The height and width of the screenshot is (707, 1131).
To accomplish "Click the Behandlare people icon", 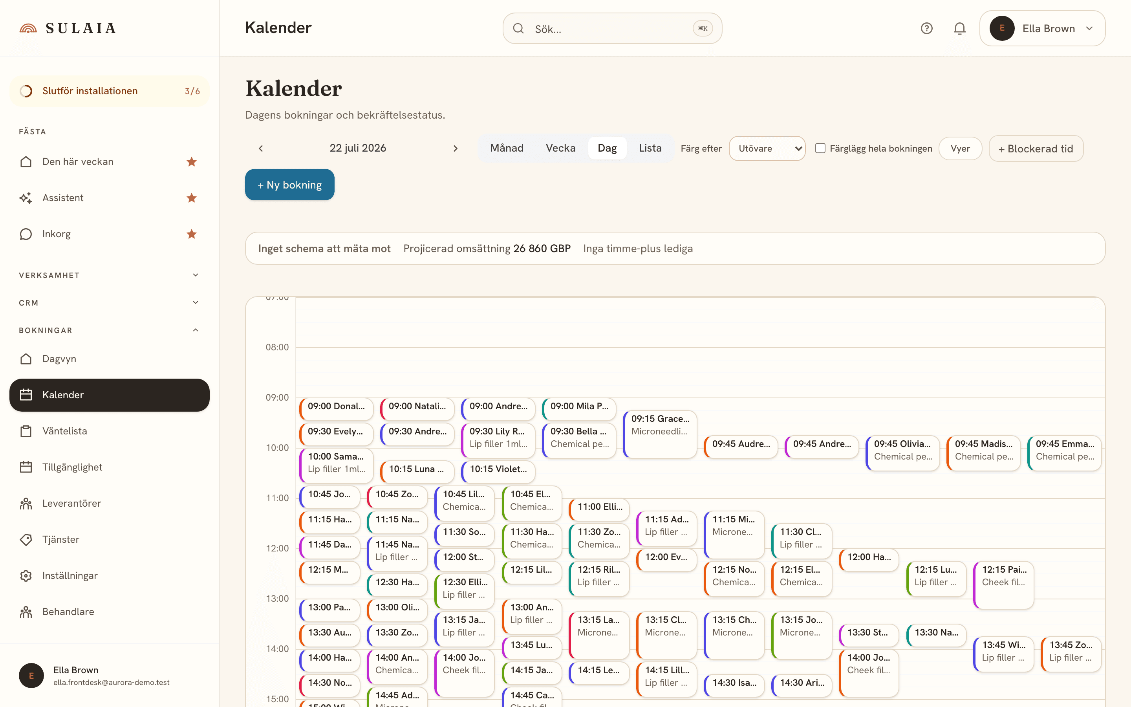I will click(x=26, y=612).
